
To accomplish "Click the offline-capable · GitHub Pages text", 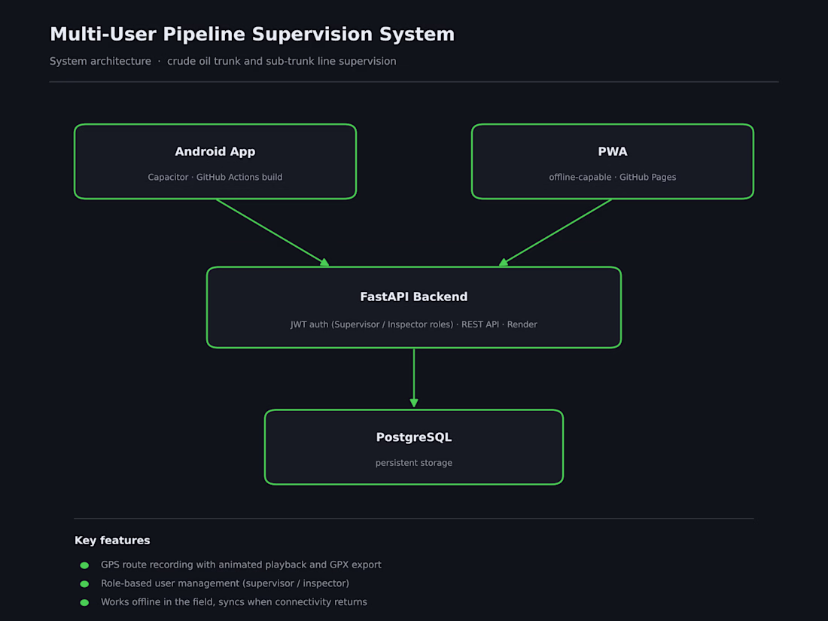I will [x=612, y=177].
